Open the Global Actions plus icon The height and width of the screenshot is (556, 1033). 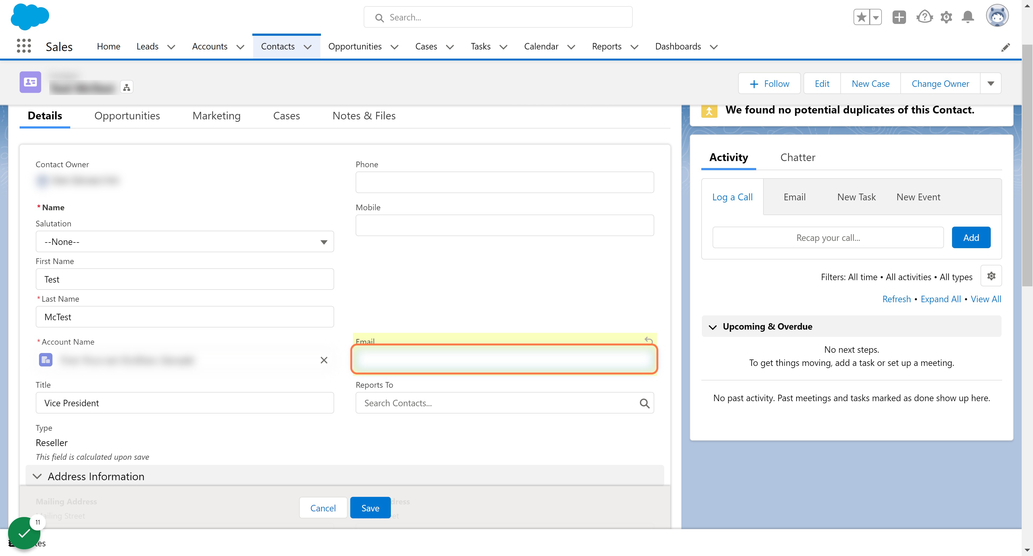[899, 17]
